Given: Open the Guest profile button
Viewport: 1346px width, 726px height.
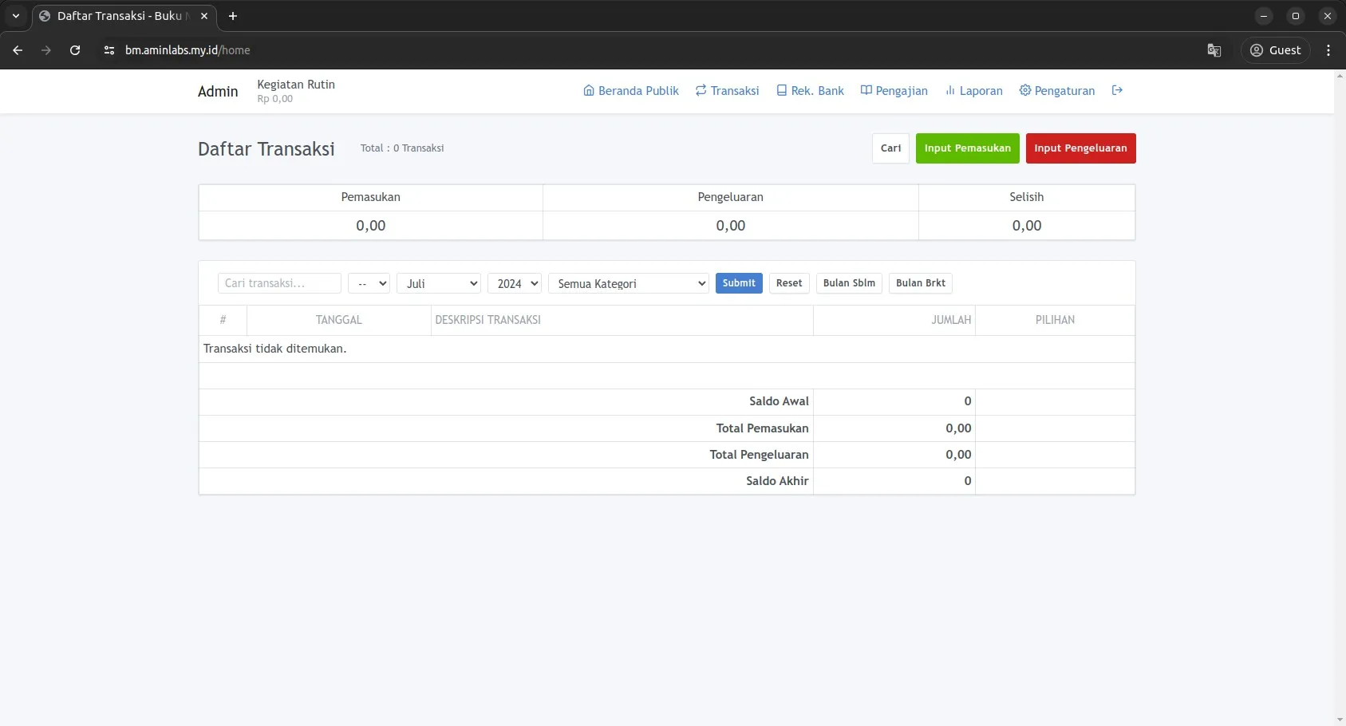Looking at the screenshot, I should [x=1275, y=50].
